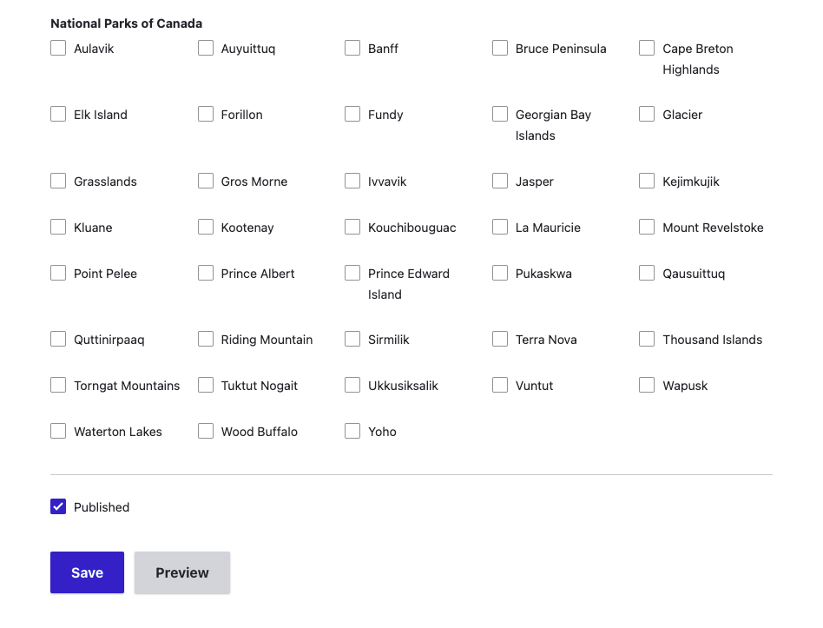The width and height of the screenshot is (823, 628).
Task: Tick the Gros Morne checkbox
Action: point(206,182)
